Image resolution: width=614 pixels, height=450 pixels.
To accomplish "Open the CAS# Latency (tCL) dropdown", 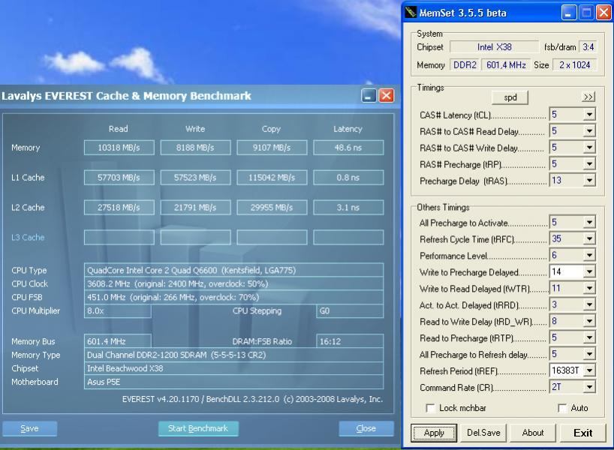I will 589,115.
